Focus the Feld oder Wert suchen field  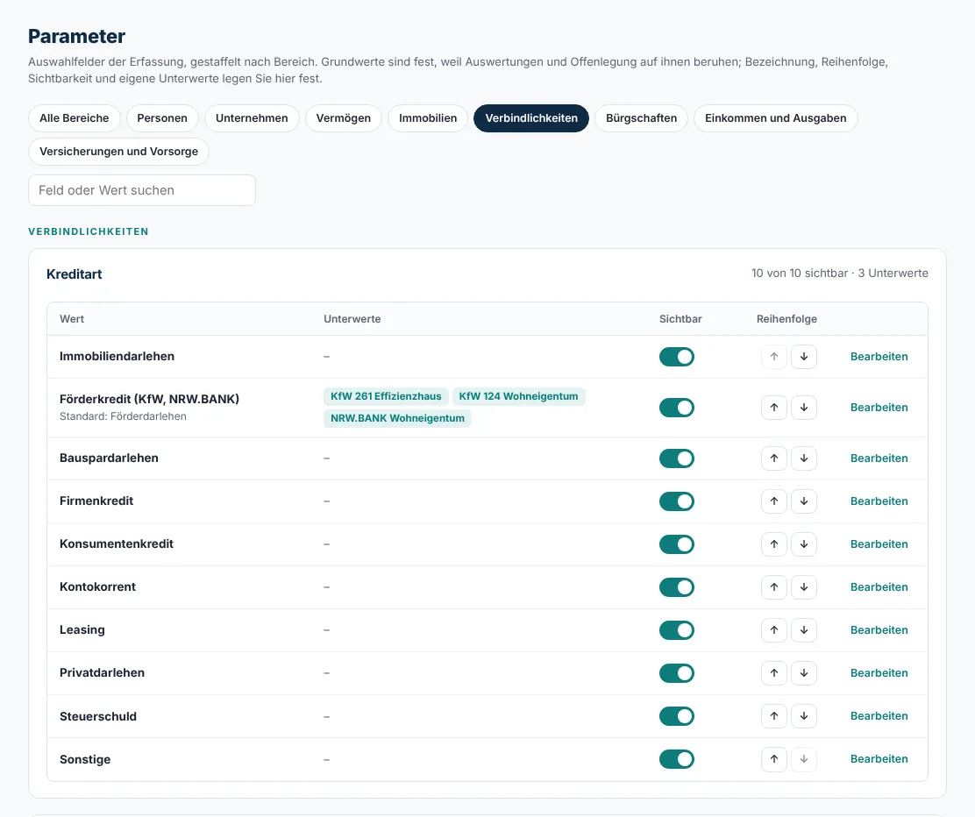(142, 190)
